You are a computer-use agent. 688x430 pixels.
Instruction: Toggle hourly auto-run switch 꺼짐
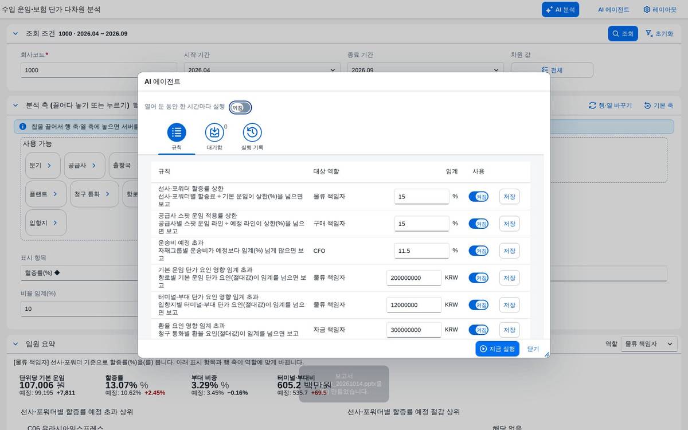[x=240, y=107]
